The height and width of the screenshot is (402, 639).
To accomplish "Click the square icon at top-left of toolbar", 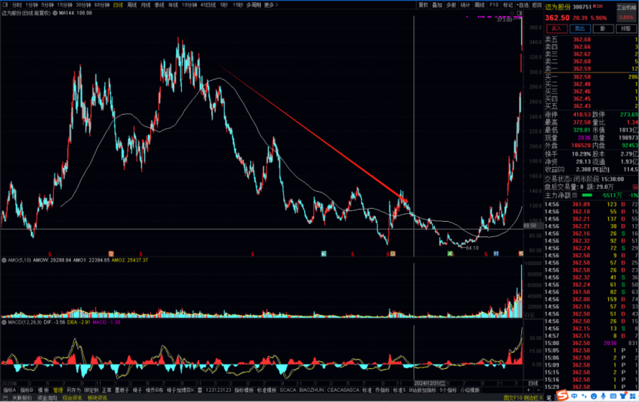I will pos(5,4).
